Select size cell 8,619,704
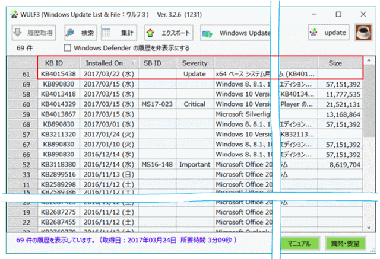Screen dimensions: 380x259 point(340,164)
